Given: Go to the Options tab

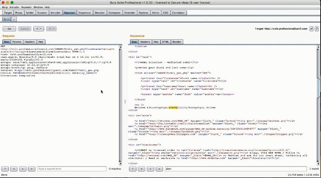Looking at the screenshot, I should click(x=143, y=13).
